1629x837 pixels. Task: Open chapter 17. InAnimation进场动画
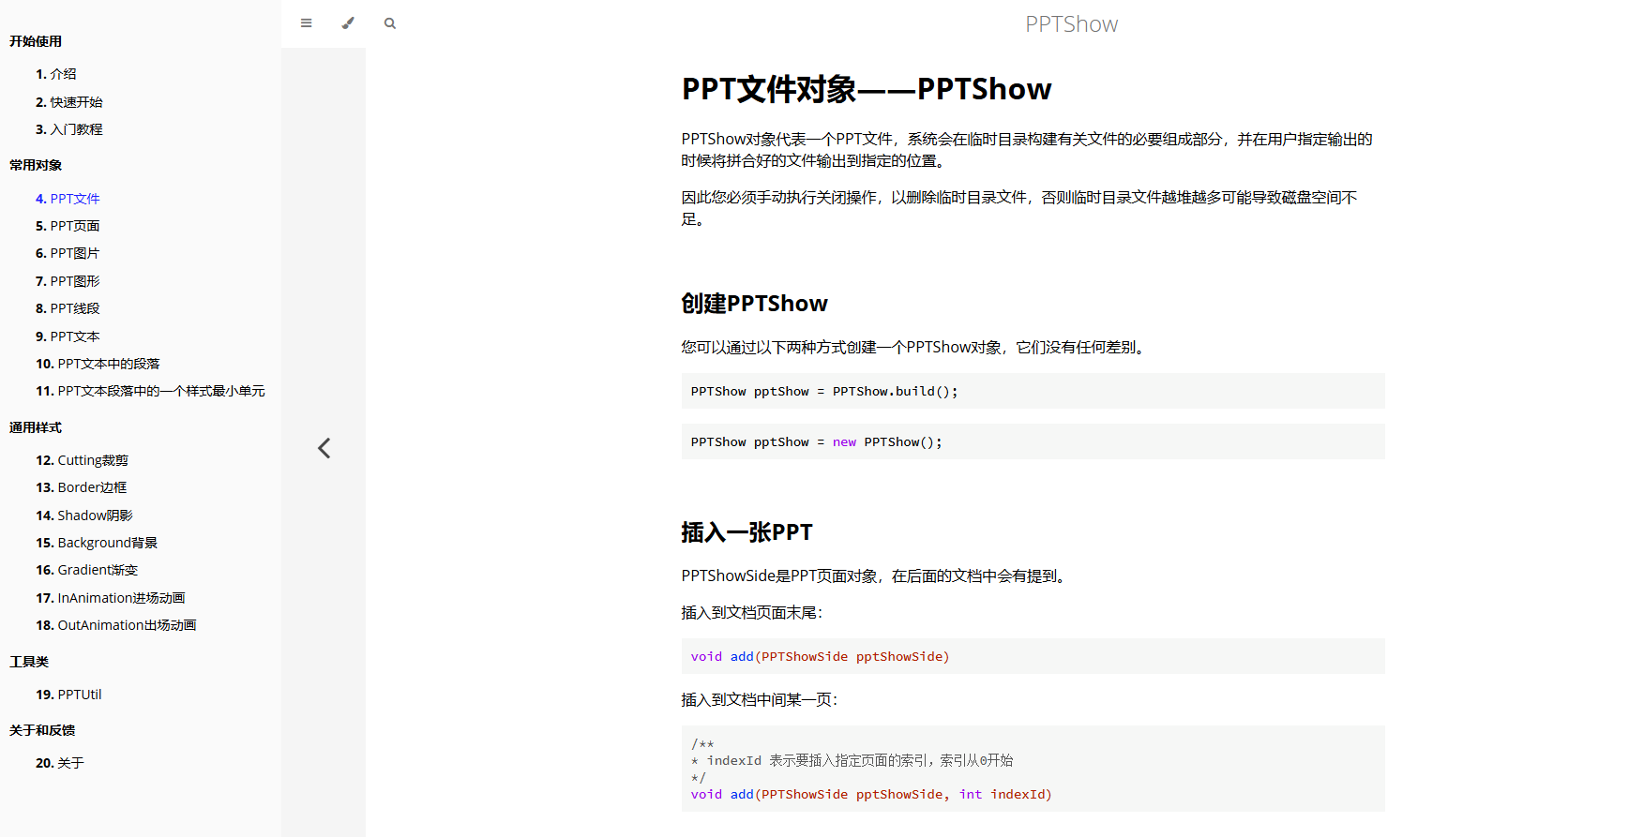111,598
